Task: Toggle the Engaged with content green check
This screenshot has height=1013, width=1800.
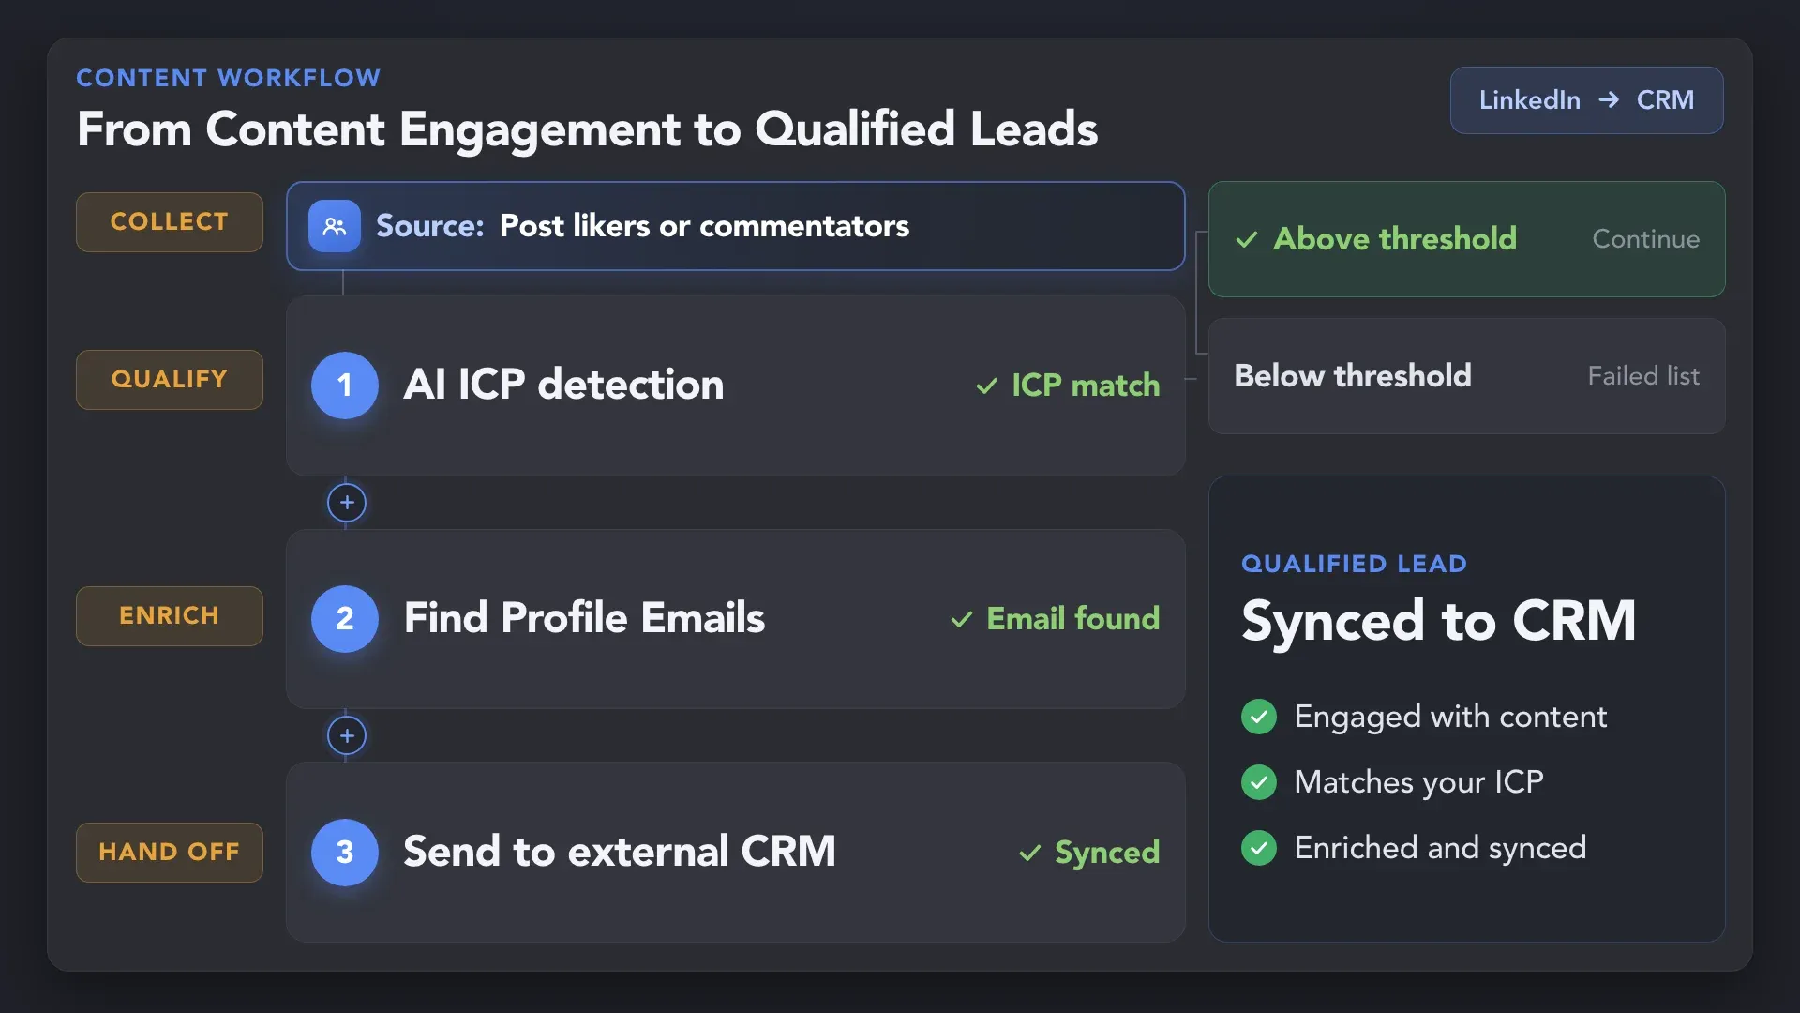Action: point(1259,717)
